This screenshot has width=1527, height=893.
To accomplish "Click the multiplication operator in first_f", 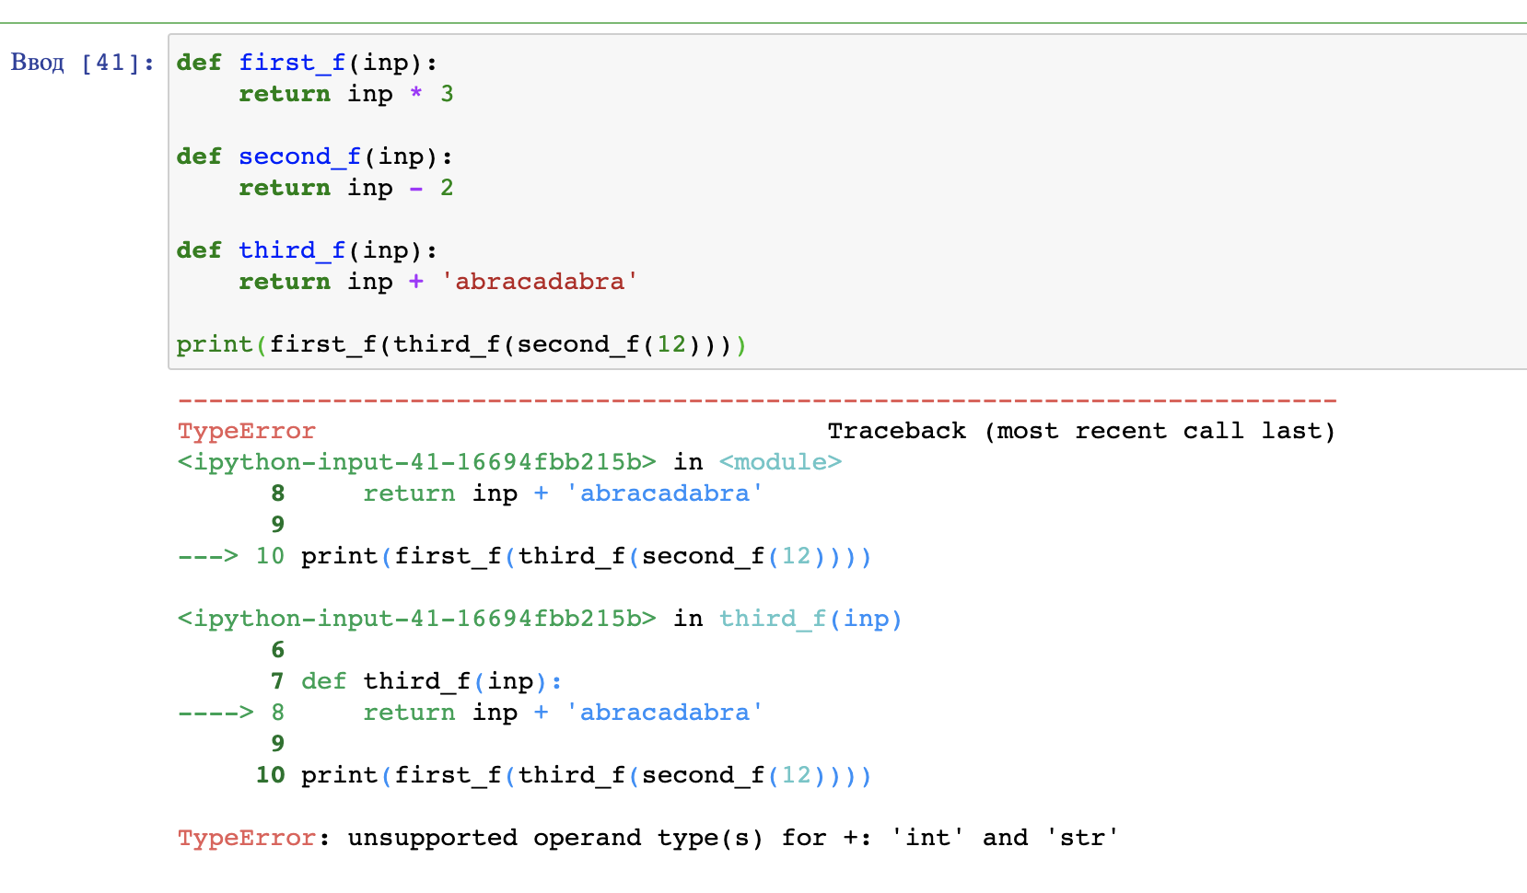I will 416,94.
